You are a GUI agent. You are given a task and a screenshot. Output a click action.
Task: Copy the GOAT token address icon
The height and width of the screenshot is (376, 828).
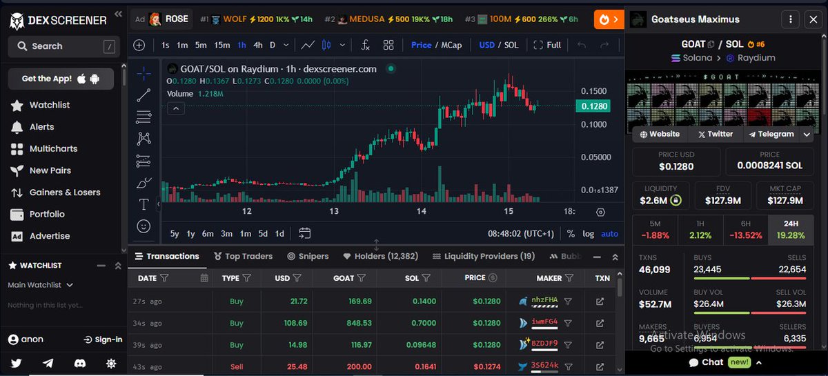pos(711,44)
